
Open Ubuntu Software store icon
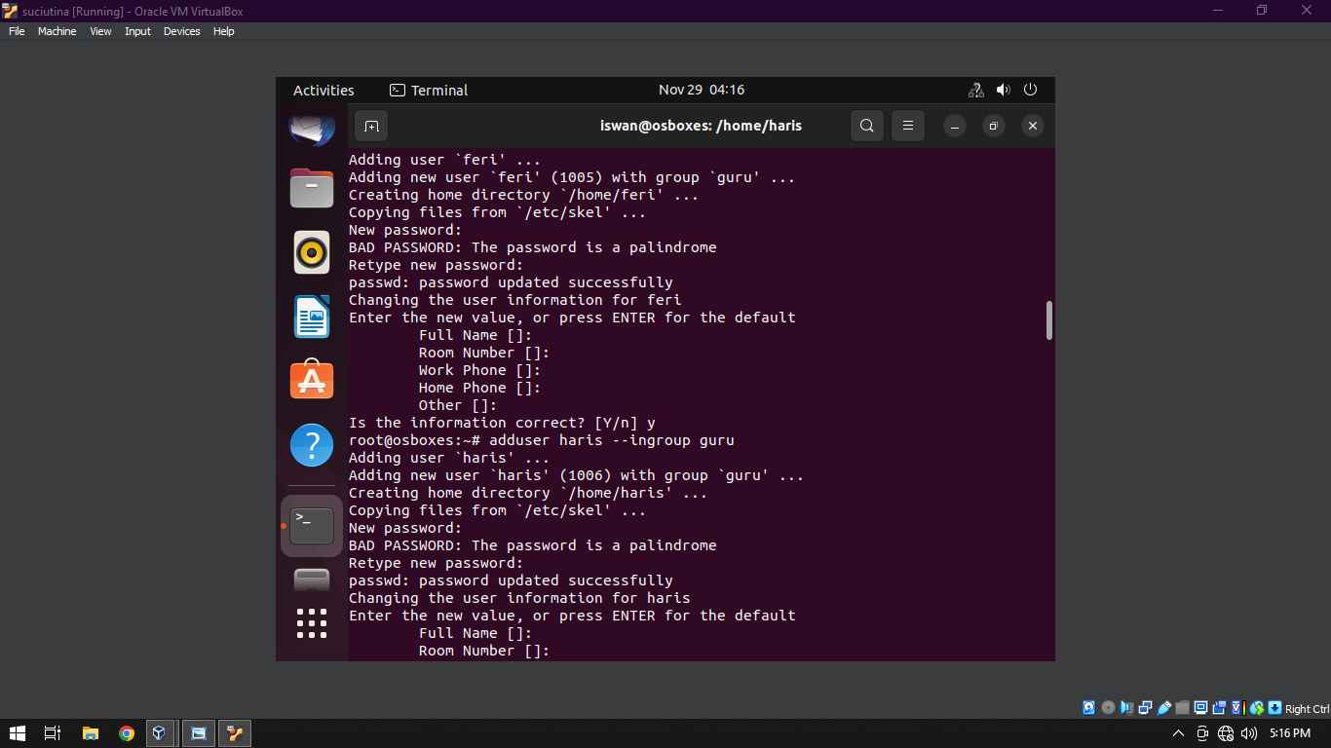312,381
